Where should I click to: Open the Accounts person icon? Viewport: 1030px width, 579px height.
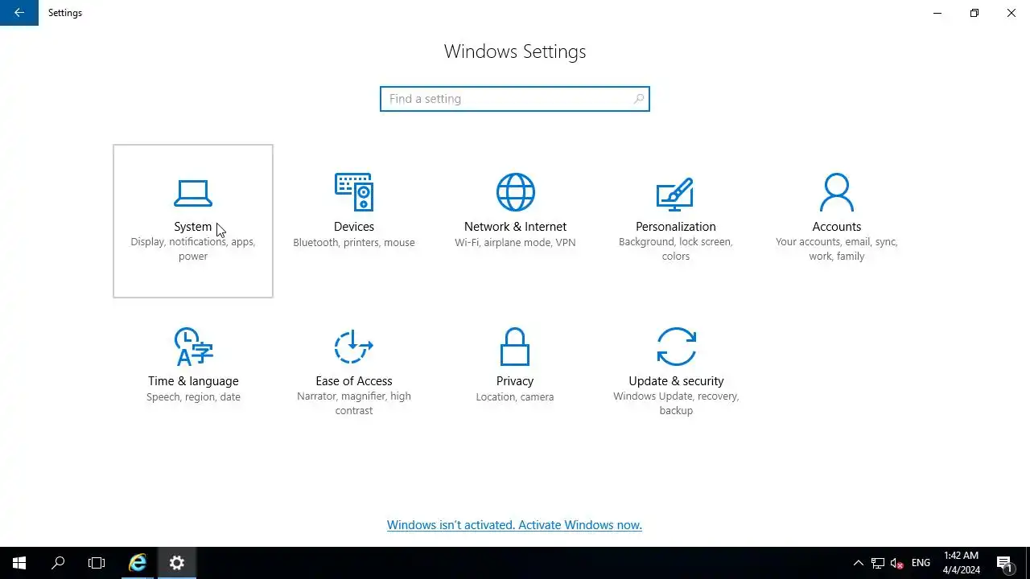coord(837,192)
